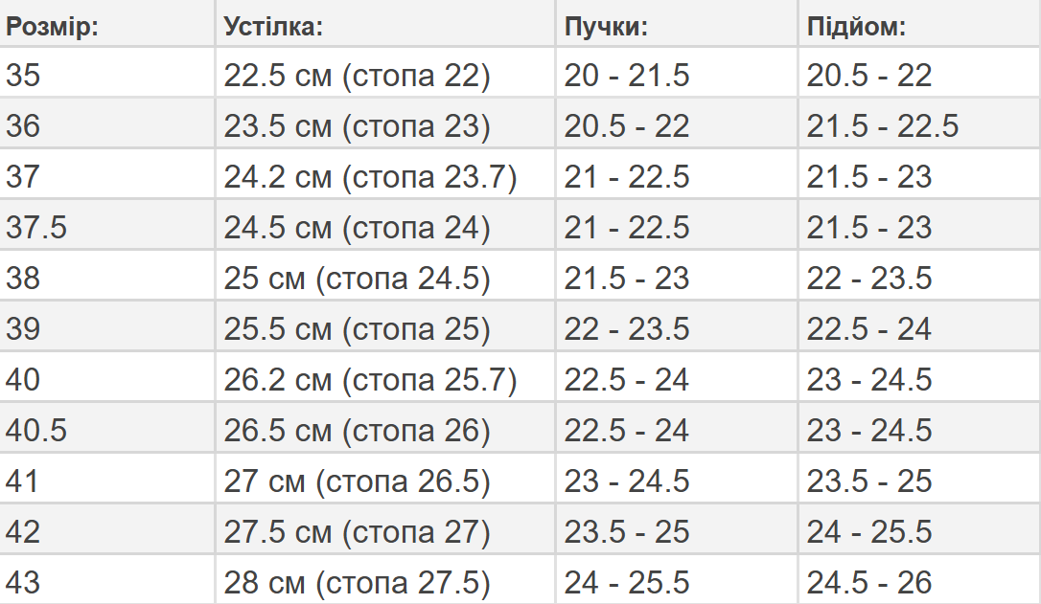Click insole value 24.2 см (стопа 23.7)

point(370,177)
